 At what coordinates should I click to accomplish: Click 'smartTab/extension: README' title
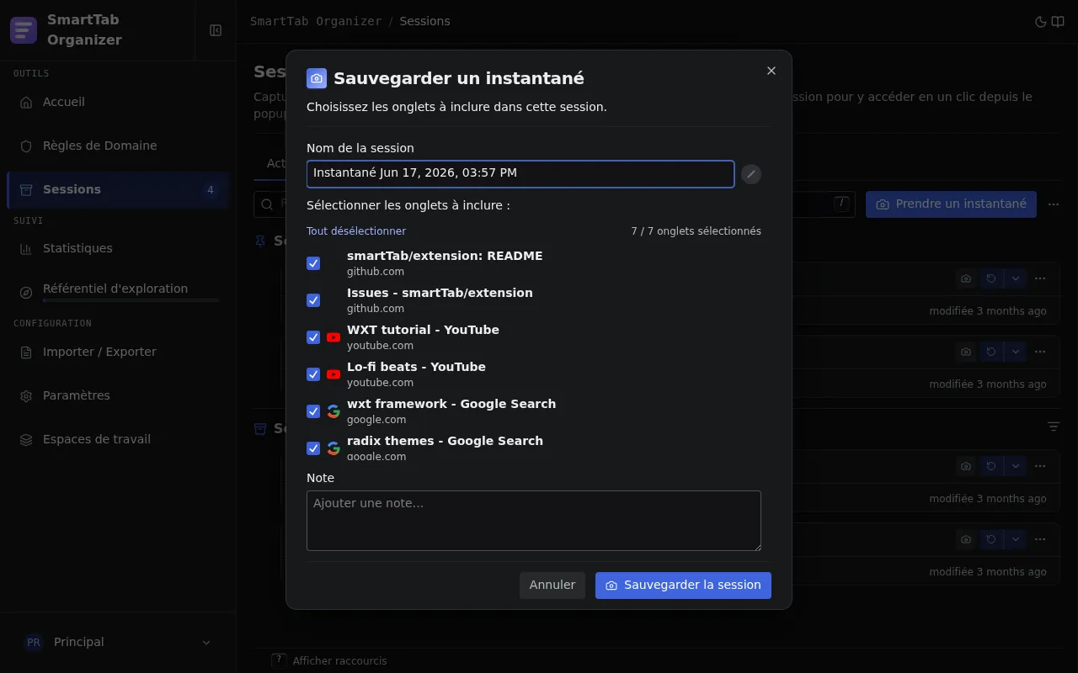pos(445,256)
